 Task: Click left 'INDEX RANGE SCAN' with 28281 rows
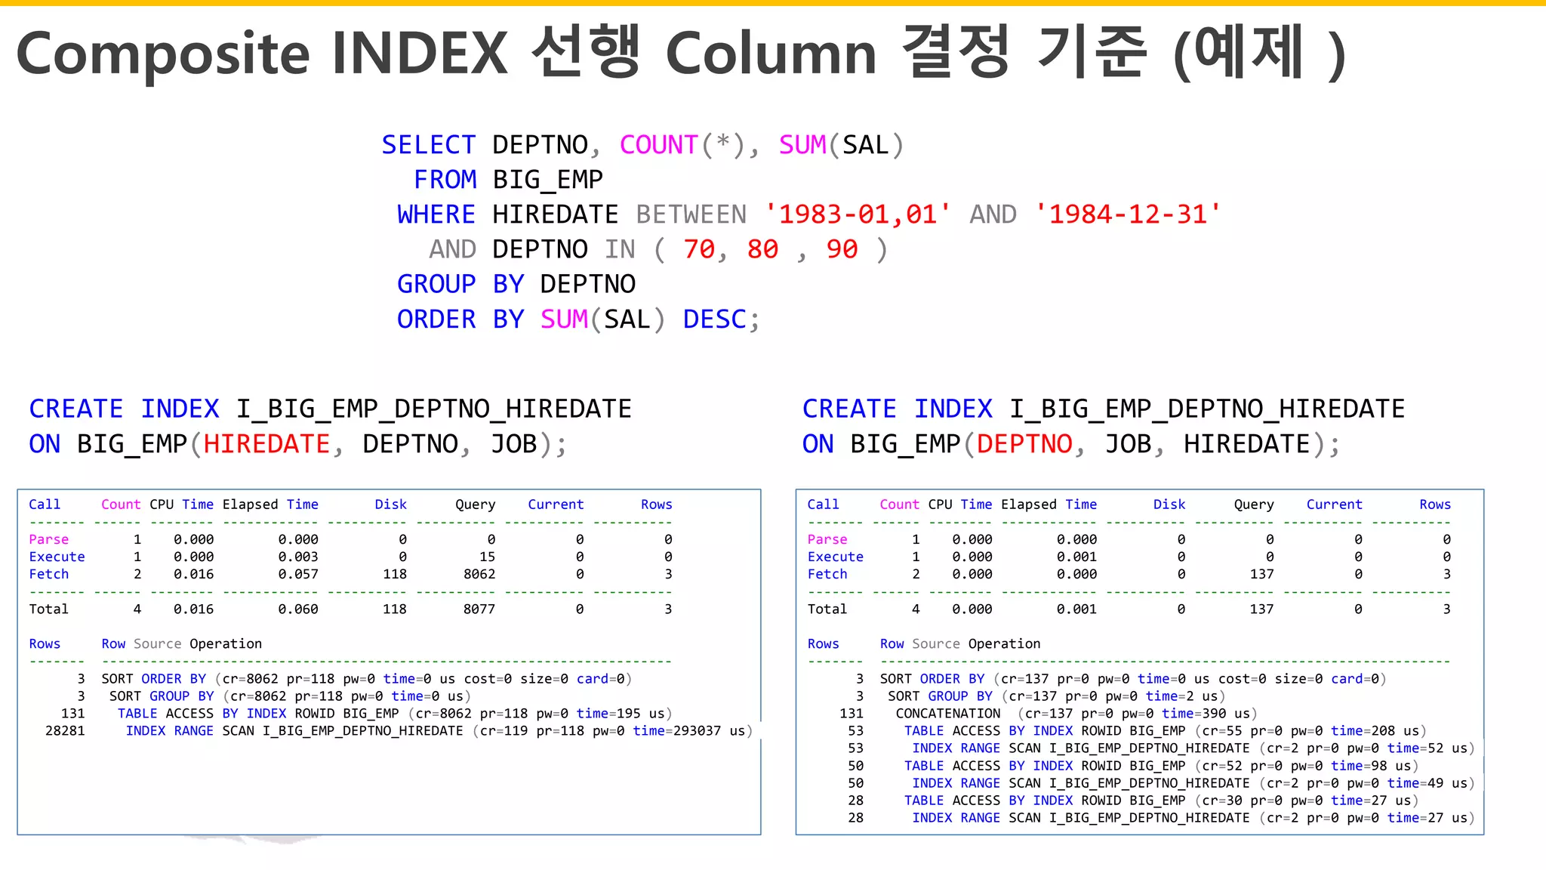pyautogui.click(x=439, y=731)
